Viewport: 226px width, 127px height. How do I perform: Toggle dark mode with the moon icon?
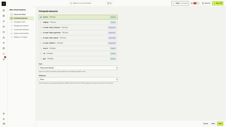(4, 119)
